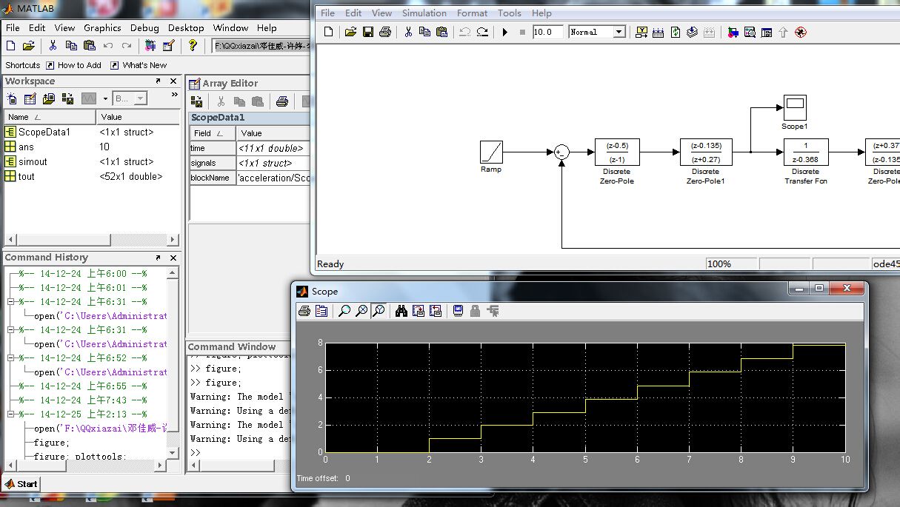Viewport: 900px width, 507px height.
Task: Select the Zoom X-axis tool in Scope
Action: pos(361,311)
